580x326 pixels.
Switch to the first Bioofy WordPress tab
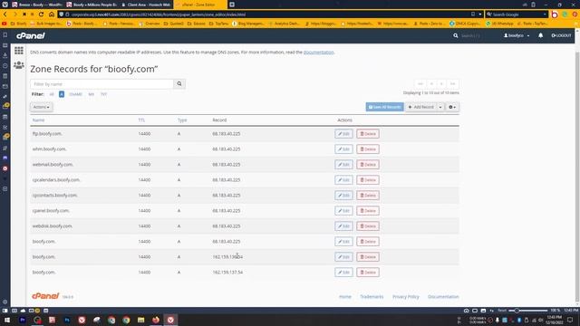[x=36, y=5]
